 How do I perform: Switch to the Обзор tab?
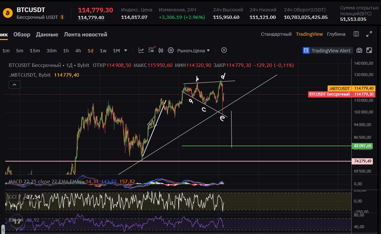(22, 34)
